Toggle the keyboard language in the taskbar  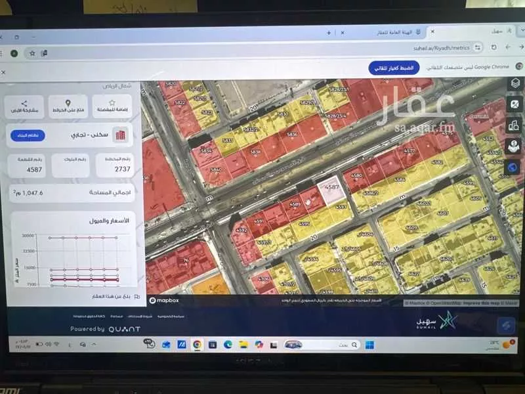coord(70,345)
